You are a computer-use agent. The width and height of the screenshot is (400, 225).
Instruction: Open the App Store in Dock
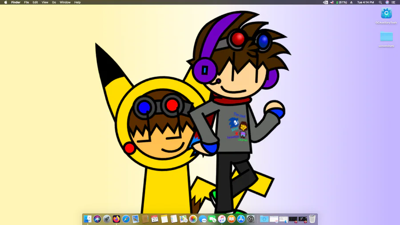[x=241, y=219]
